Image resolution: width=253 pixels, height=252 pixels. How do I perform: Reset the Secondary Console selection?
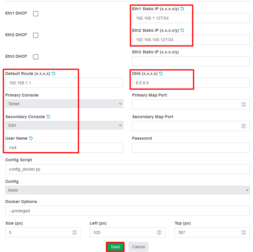tap(48, 116)
